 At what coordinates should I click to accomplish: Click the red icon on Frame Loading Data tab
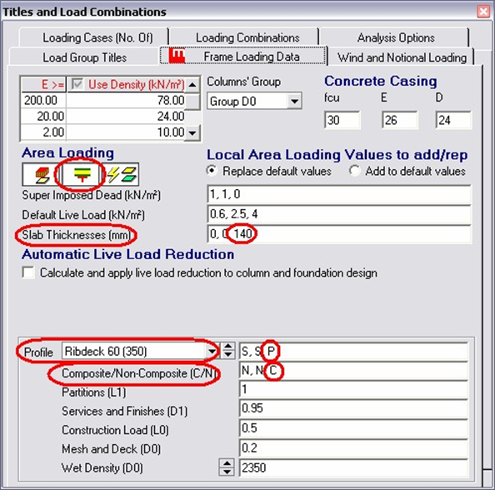pos(177,56)
